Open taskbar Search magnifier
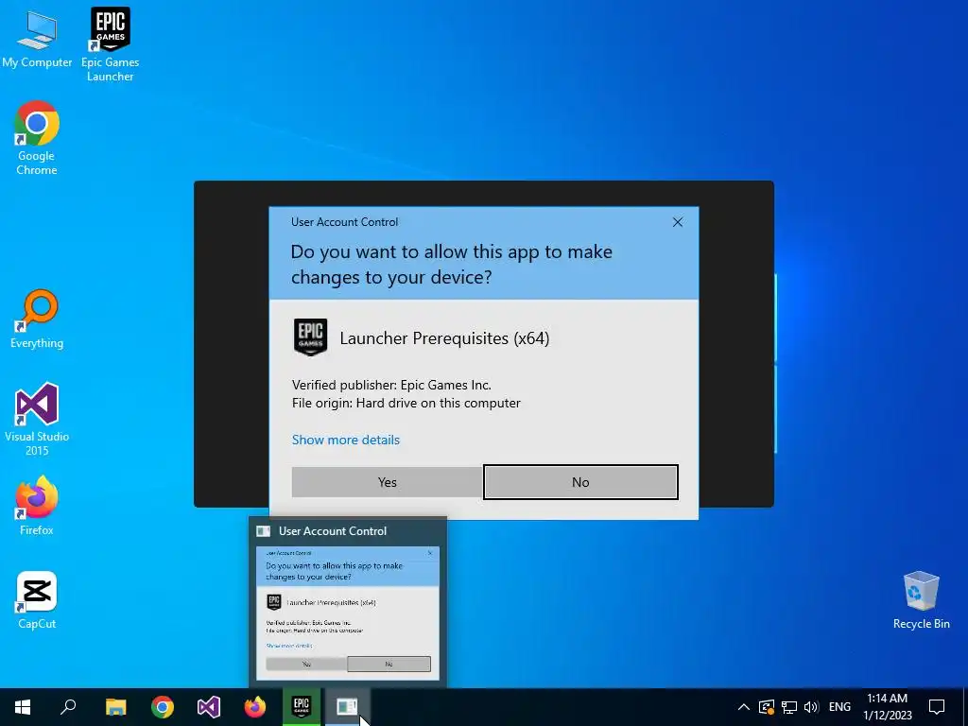The height and width of the screenshot is (726, 968). pos(68,707)
